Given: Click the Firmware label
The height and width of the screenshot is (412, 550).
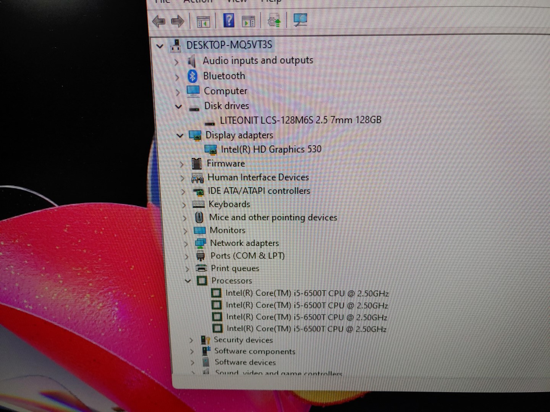Looking at the screenshot, I should (226, 163).
